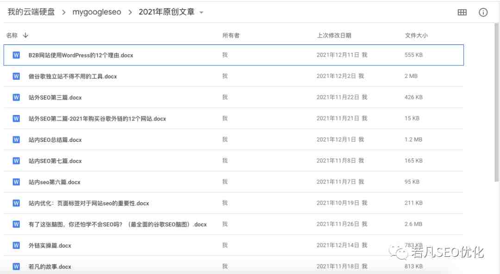The height and width of the screenshot is (274, 500).
Task: Select file 站外SEO第二篇-2021年购买谷歌外链的12个网站.docx
Action: 97,119
